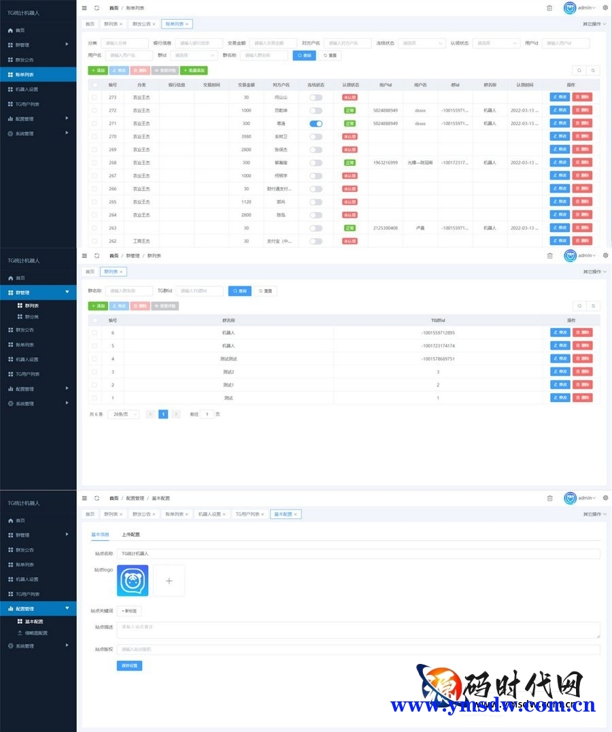This screenshot has width=612, height=732.
Task: Click the existing 站点logo thumbnail image
Action: coord(133,581)
